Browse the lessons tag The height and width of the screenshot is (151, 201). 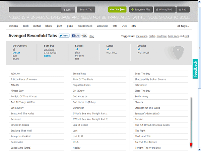coord(13,26)
